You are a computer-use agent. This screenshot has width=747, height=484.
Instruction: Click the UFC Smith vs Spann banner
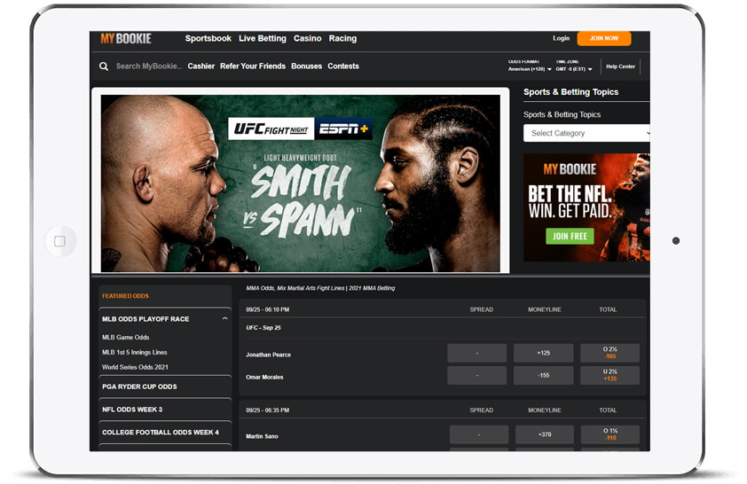tap(301, 183)
